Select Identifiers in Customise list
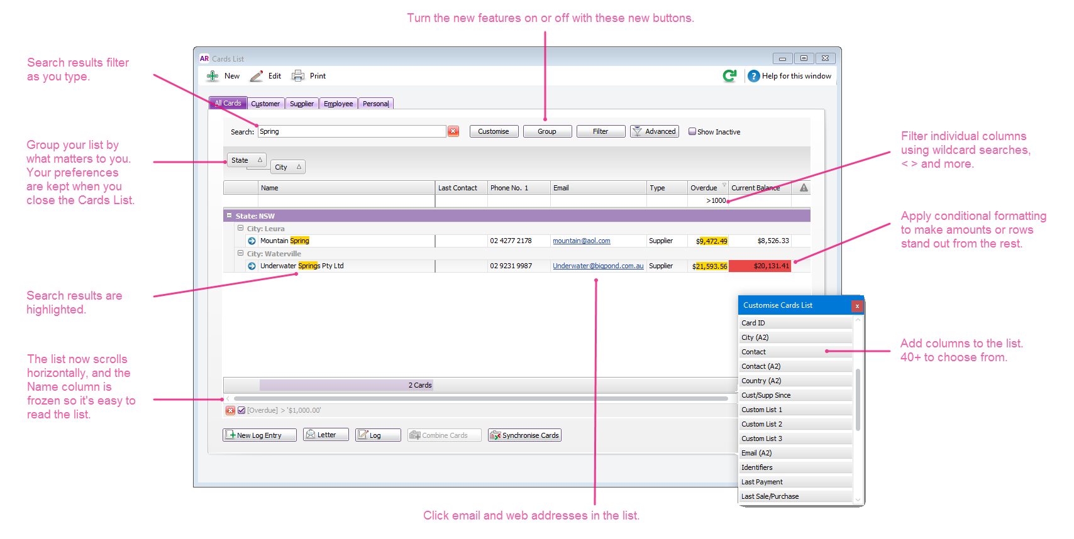Screen dimensions: 1074x539 point(795,467)
